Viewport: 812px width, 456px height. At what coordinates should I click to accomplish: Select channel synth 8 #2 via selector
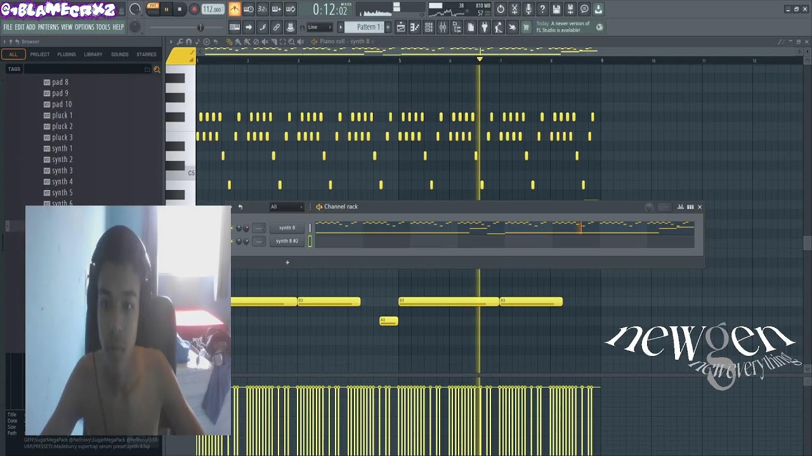click(x=310, y=241)
